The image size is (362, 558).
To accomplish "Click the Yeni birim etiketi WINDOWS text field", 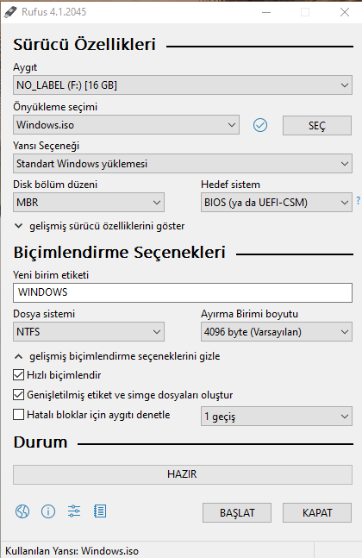I will point(183,292).
